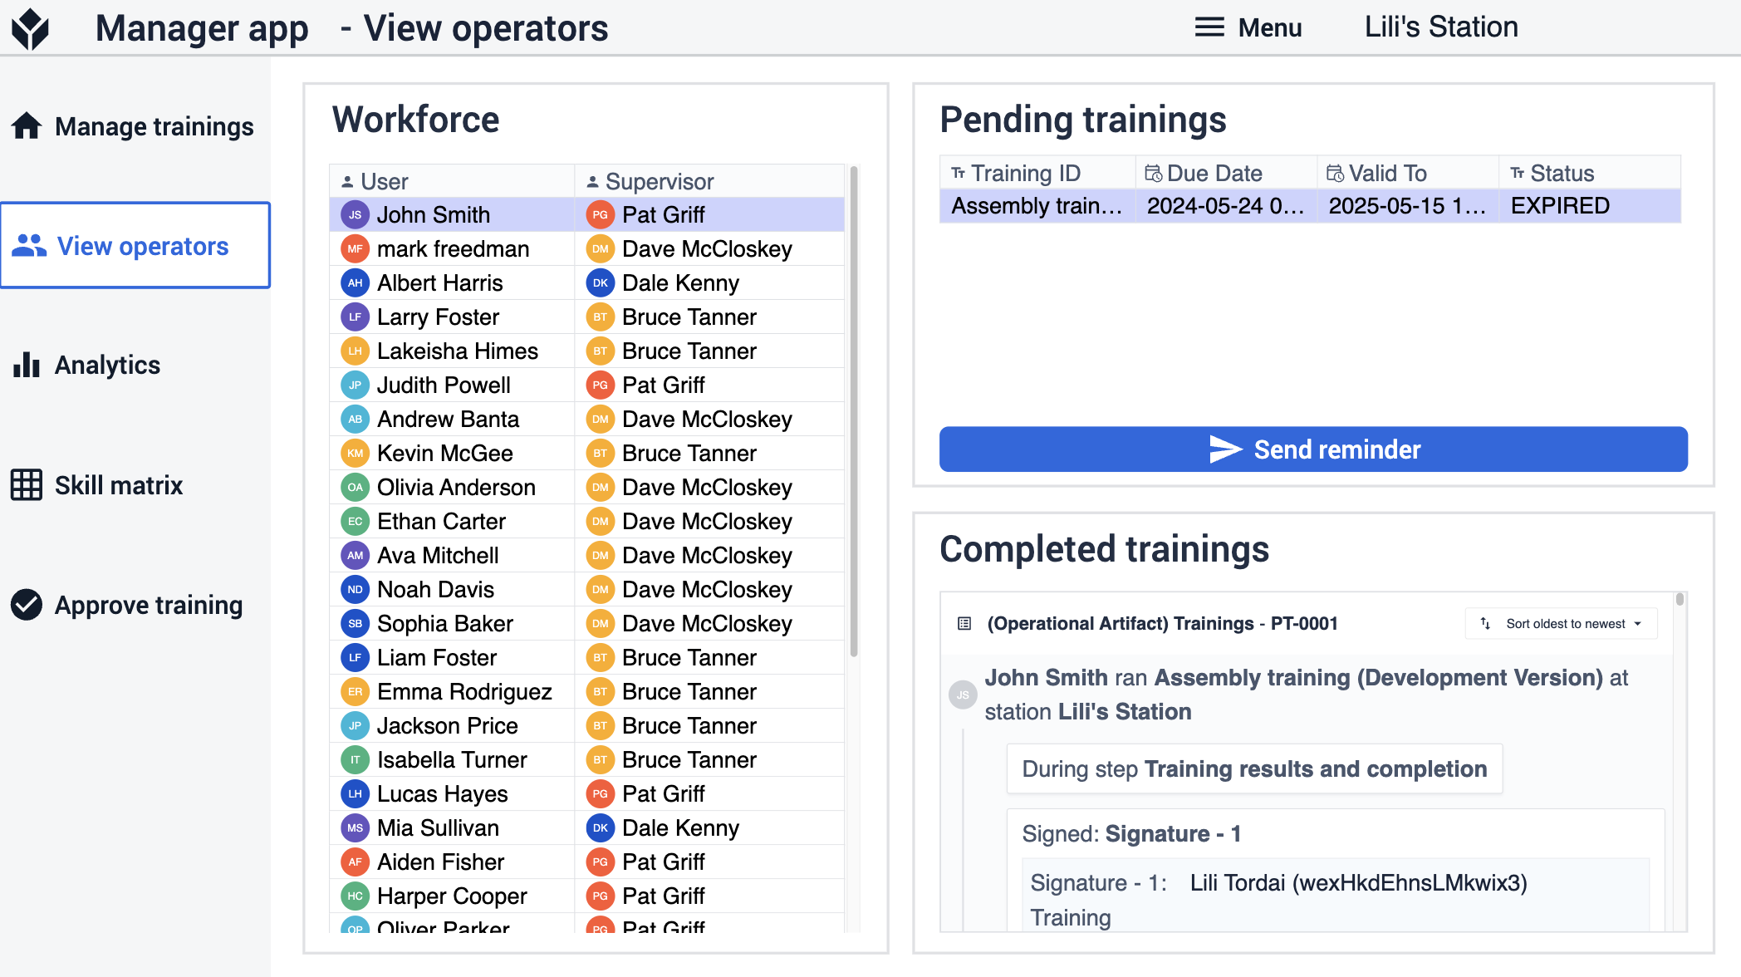Viewport: 1741px width, 977px height.
Task: Sort by Valid To column header
Action: coord(1408,173)
